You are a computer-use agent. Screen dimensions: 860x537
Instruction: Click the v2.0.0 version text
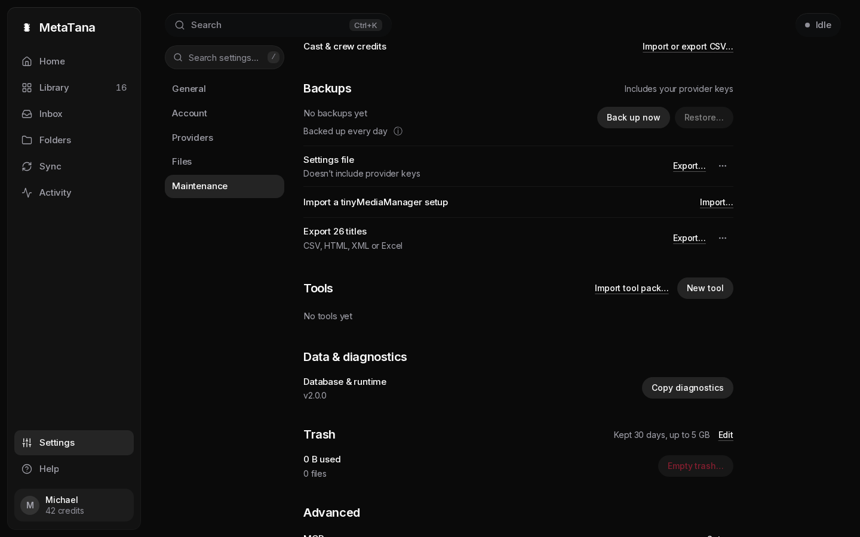pos(315,396)
